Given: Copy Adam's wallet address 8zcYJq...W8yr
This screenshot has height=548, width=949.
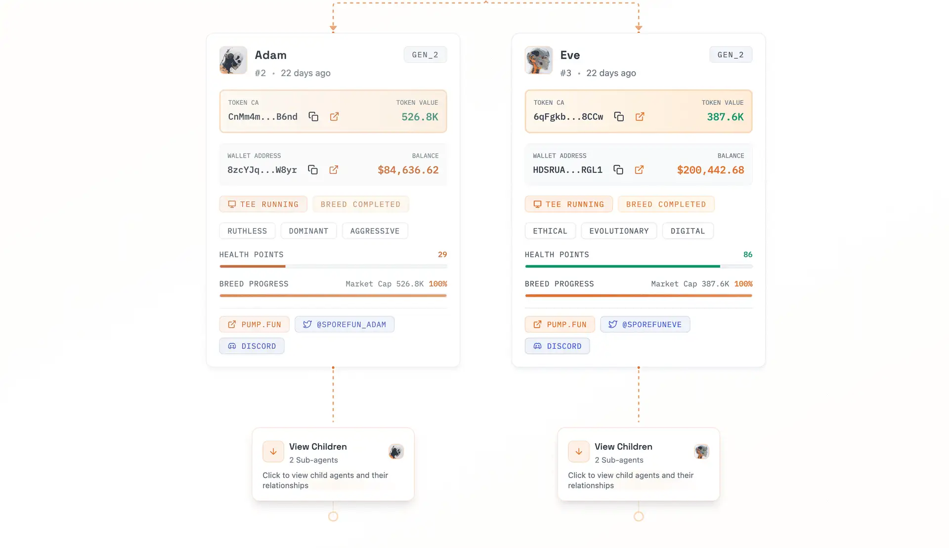Looking at the screenshot, I should pos(313,170).
